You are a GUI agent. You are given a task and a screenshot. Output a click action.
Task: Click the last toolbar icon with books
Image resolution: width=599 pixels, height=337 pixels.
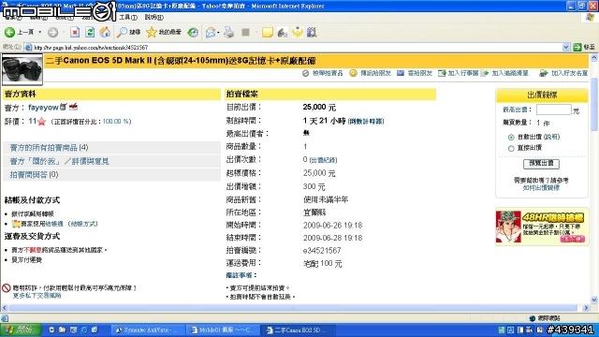312,33
